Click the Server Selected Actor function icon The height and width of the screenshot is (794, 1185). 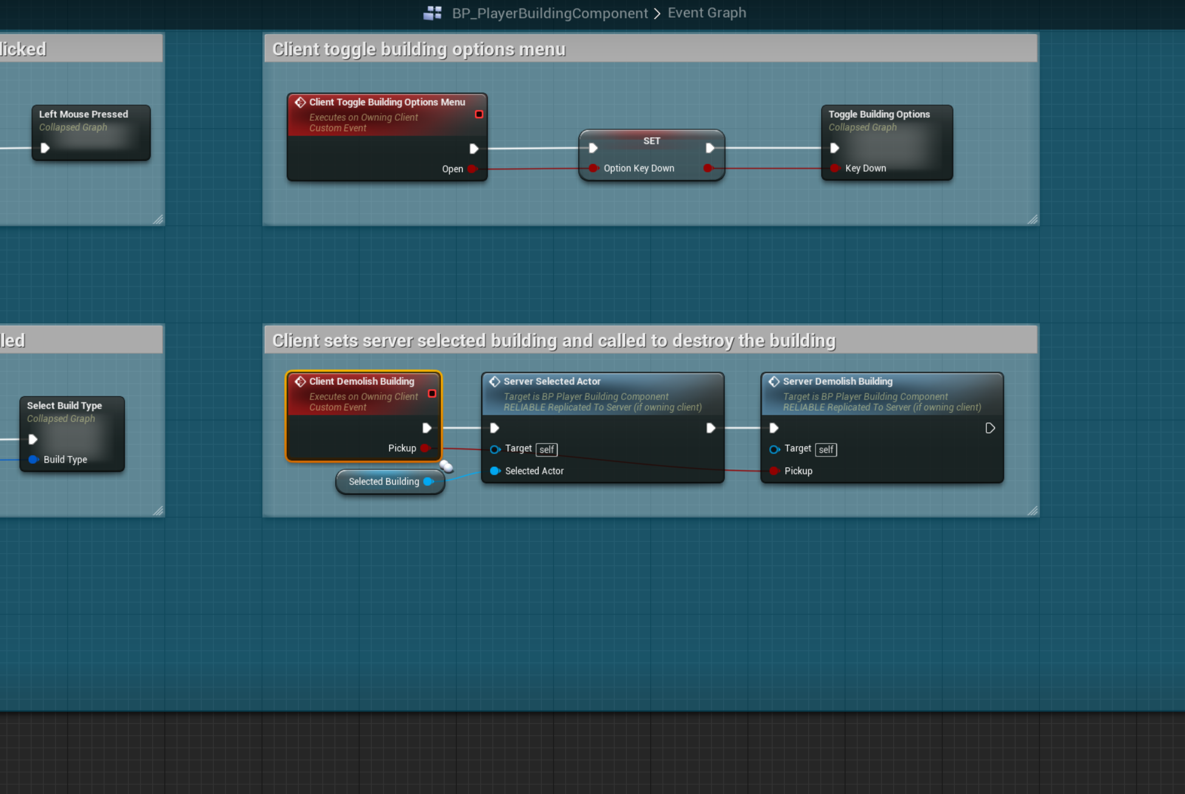pyautogui.click(x=494, y=381)
